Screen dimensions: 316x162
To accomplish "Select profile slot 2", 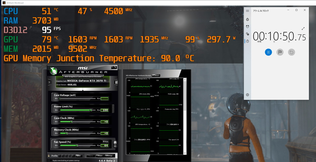I will 63,156.
